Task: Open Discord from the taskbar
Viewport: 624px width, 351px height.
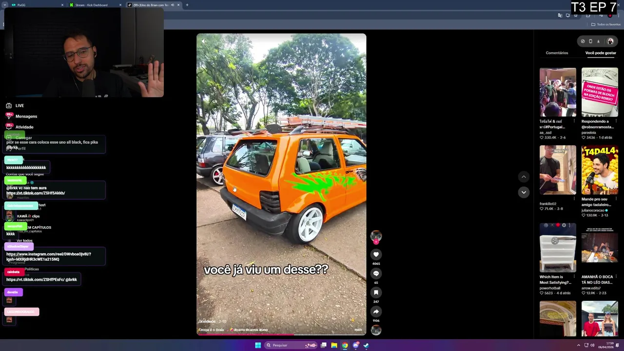Action: (x=355, y=345)
